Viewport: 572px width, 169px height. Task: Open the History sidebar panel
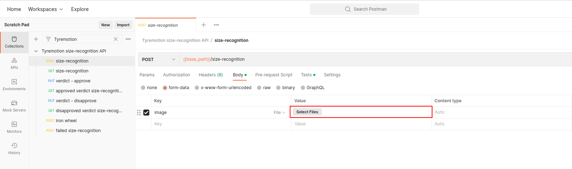14,149
